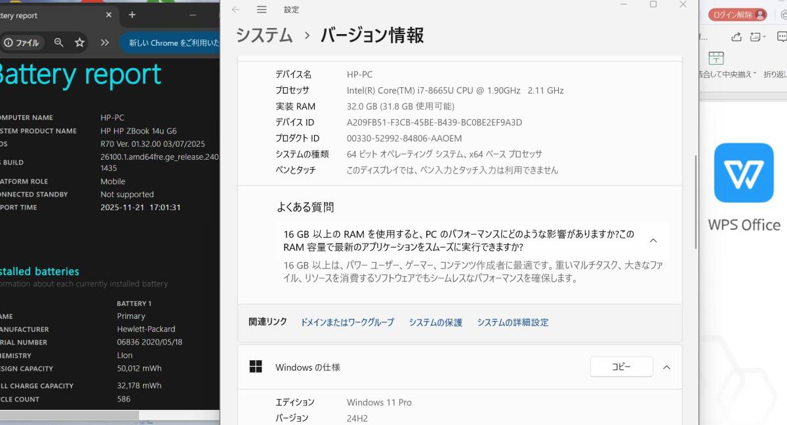Click the pen and touch value text
Screen dimensions: 787x425
(x=453, y=170)
